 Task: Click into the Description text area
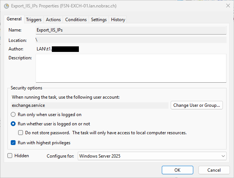pyautogui.click(x=131, y=68)
